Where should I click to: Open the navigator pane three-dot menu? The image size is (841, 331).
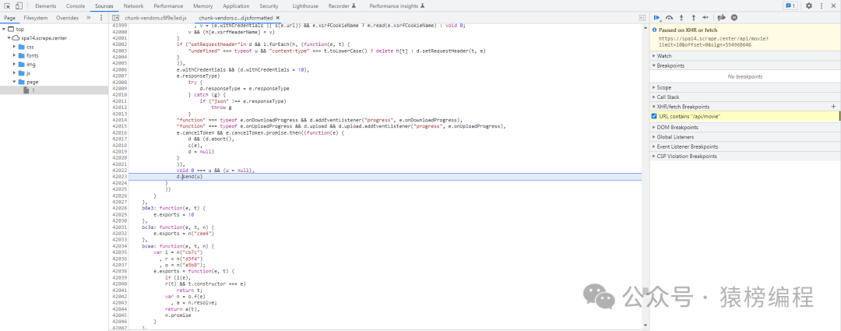pos(100,18)
